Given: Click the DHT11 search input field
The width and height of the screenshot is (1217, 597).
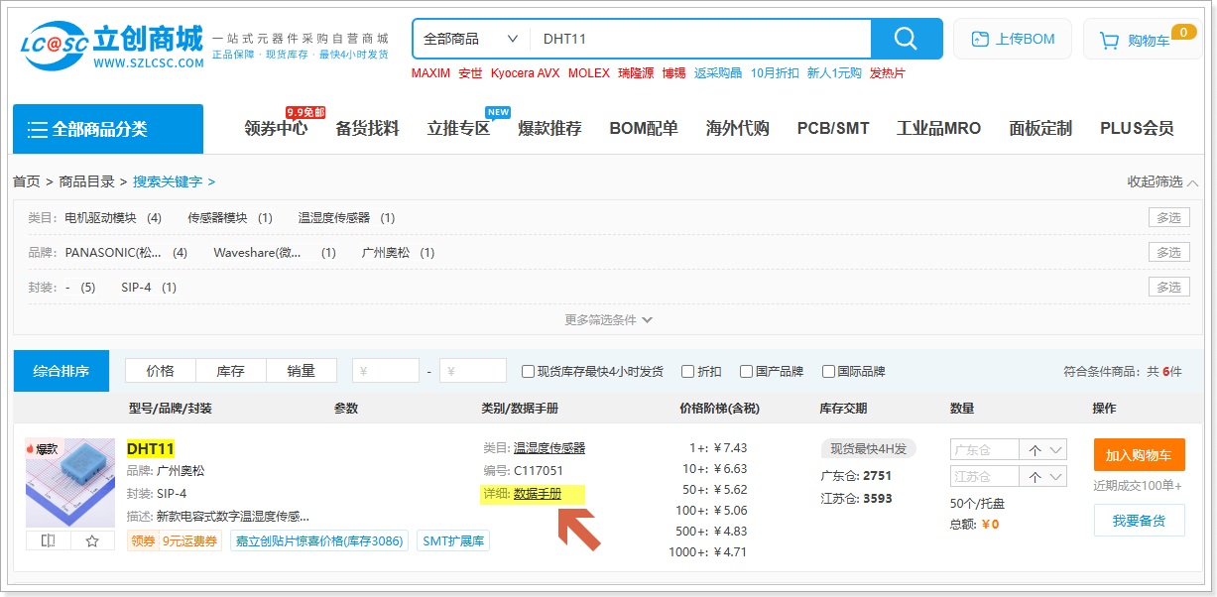Looking at the screenshot, I should tap(700, 39).
